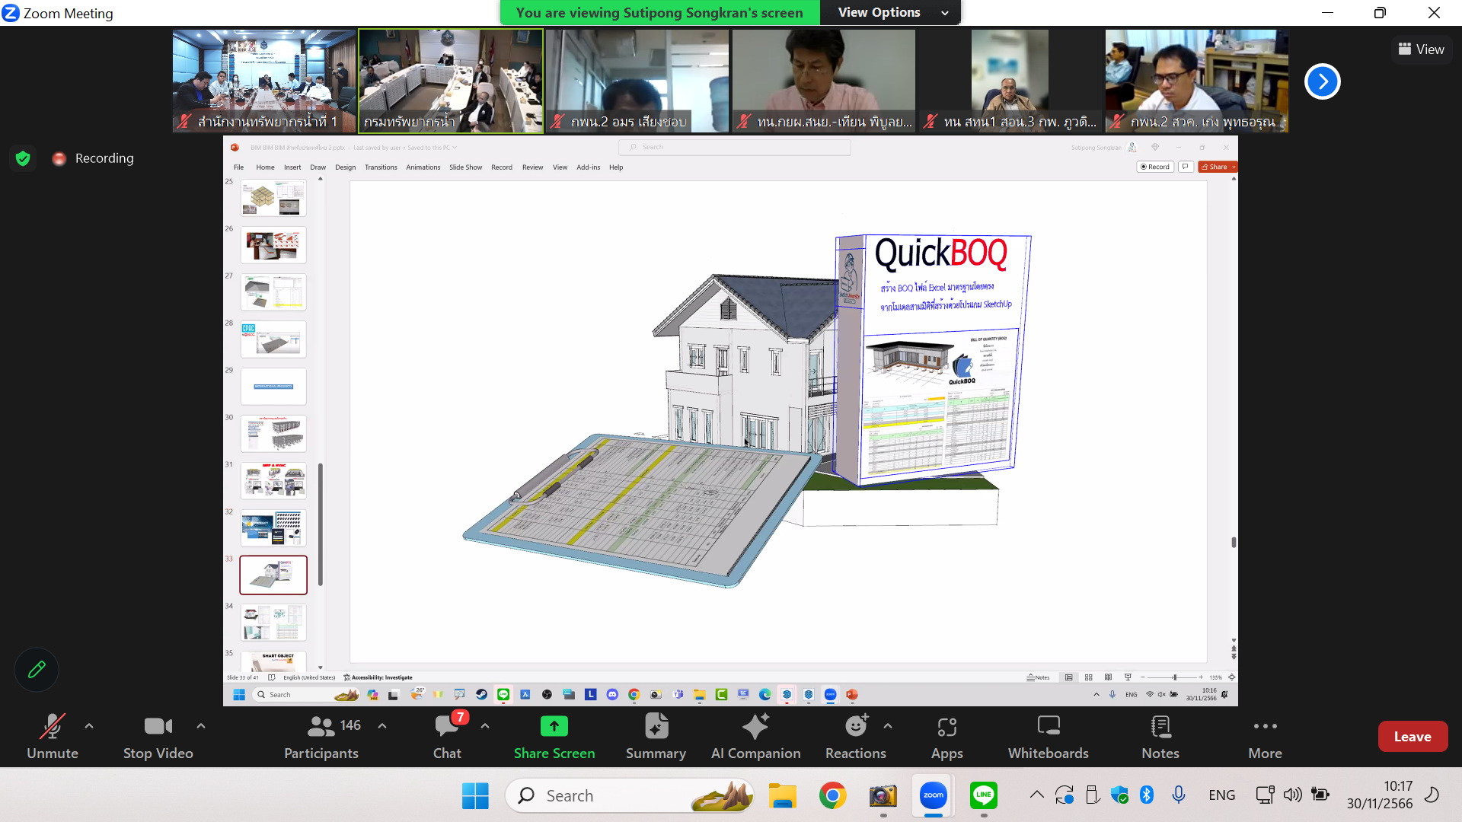Click the Zoom icon in Windows taskbar
1462x822 pixels.
coord(934,795)
